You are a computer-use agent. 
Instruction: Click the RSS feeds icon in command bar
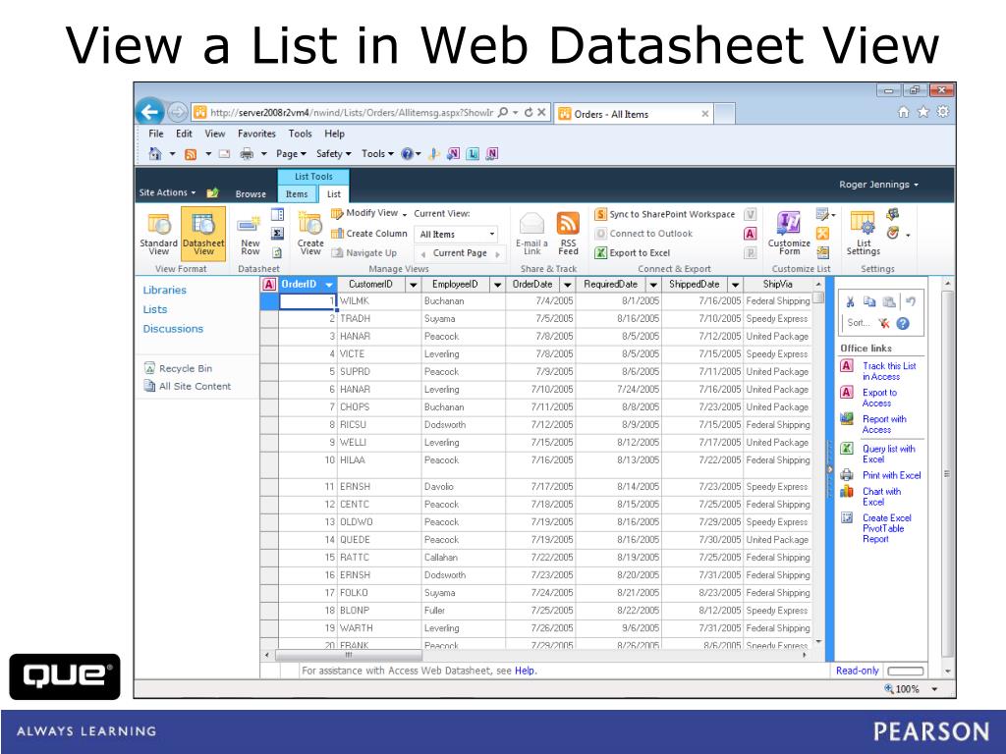[x=191, y=154]
